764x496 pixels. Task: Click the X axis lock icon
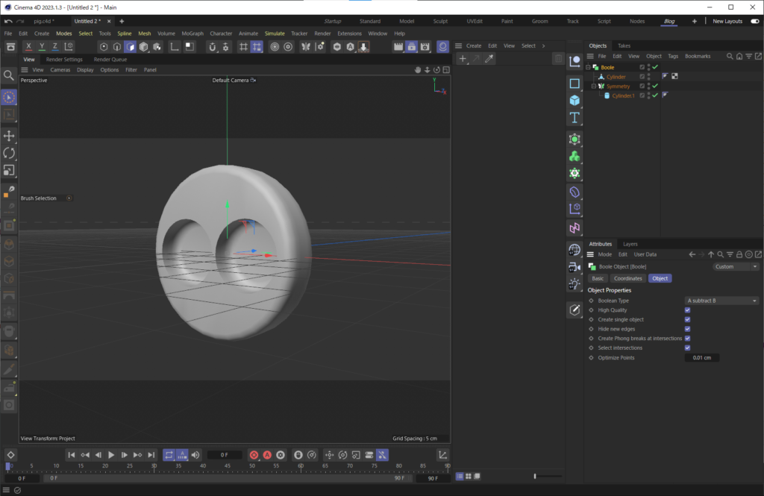28,45
